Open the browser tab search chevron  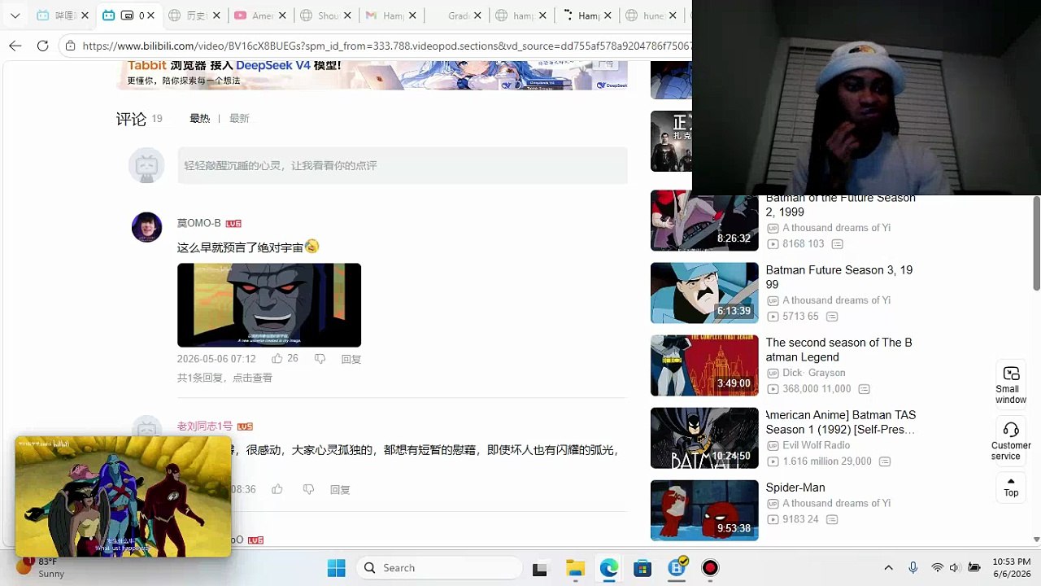pos(15,15)
